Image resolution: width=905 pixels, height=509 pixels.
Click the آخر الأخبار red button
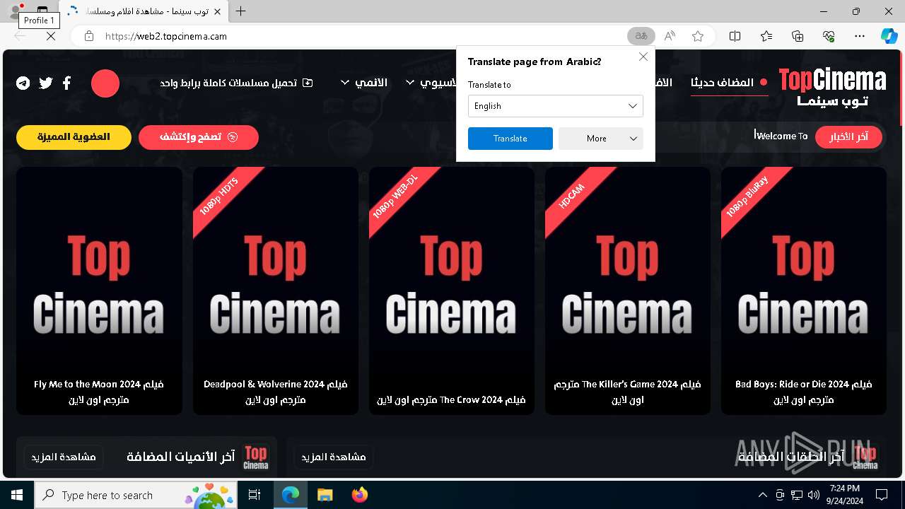click(x=848, y=137)
